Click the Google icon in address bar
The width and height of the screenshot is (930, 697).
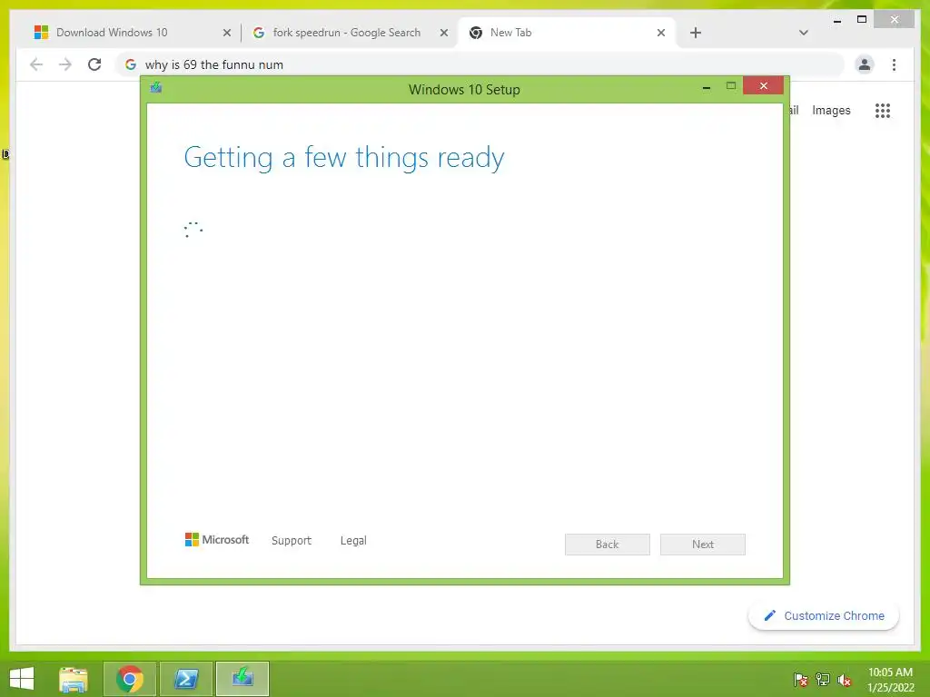pos(131,64)
